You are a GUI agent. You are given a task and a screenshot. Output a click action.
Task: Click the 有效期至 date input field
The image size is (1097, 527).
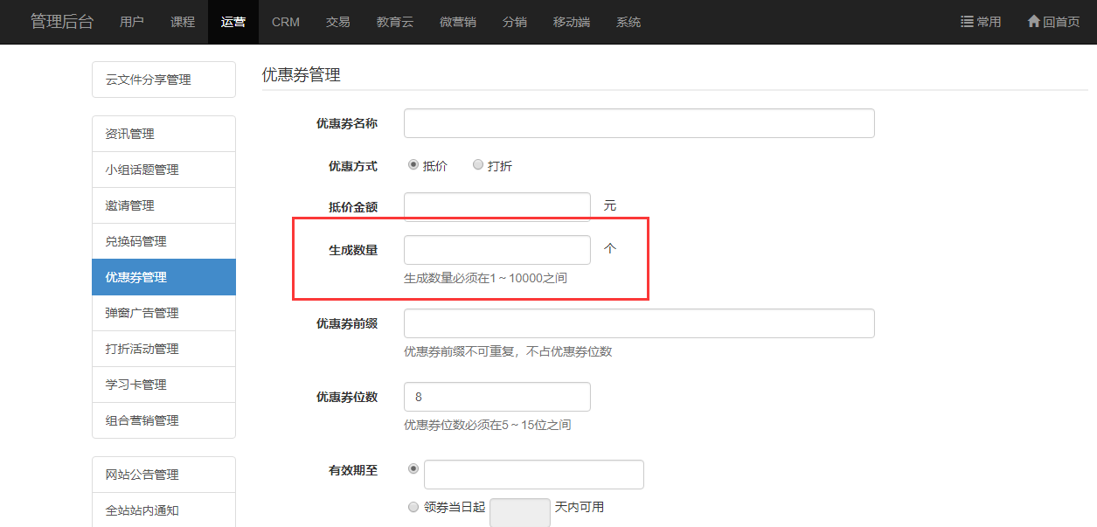(x=534, y=475)
